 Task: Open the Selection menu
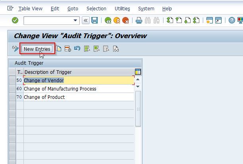96,9
